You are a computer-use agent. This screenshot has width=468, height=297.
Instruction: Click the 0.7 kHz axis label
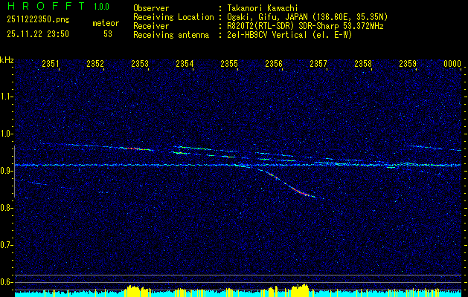(x=7, y=245)
